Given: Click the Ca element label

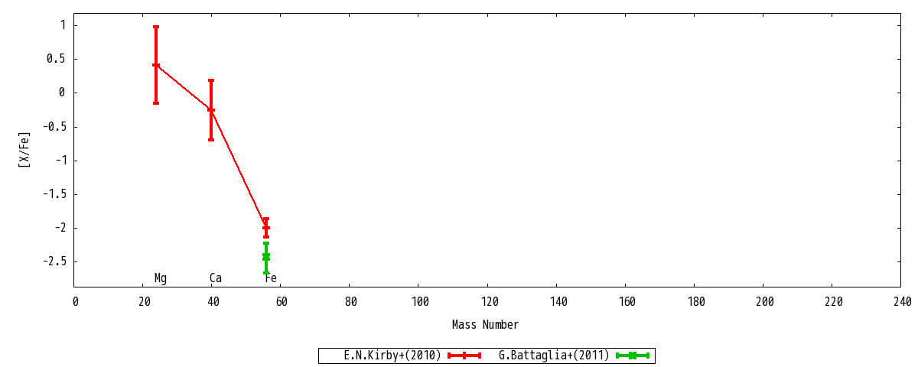Looking at the screenshot, I should click(216, 278).
